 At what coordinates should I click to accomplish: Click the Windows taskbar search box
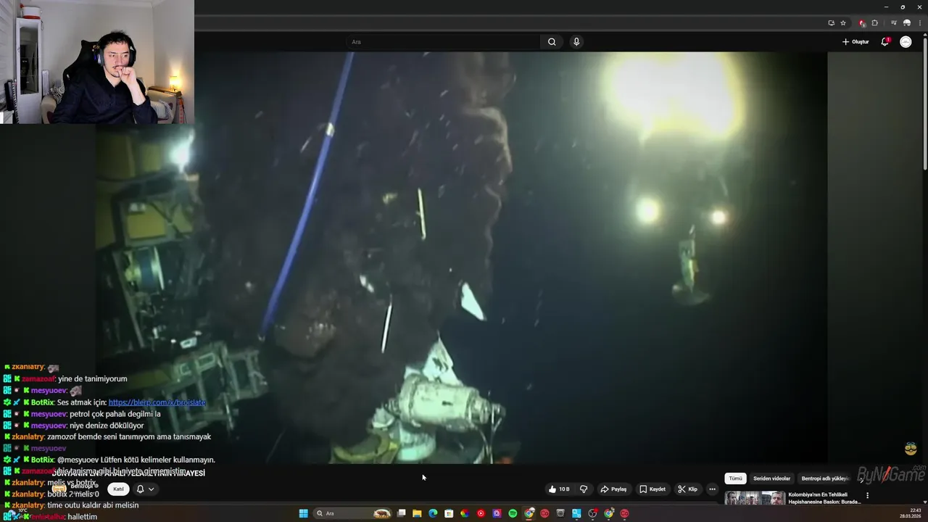pos(353,513)
